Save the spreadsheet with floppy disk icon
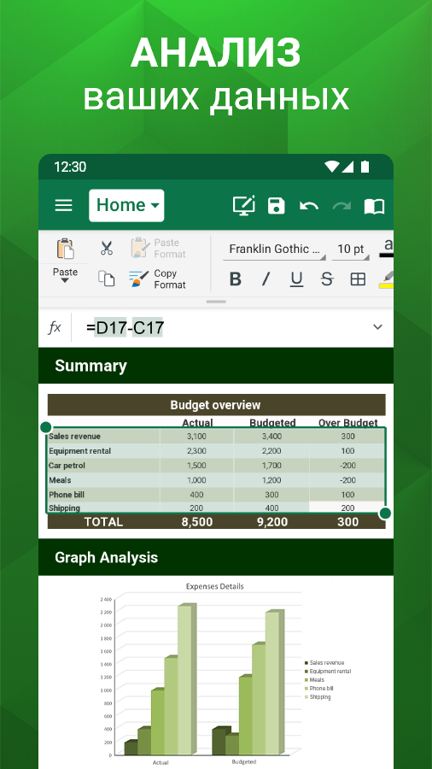The width and height of the screenshot is (432, 769). coord(277,205)
